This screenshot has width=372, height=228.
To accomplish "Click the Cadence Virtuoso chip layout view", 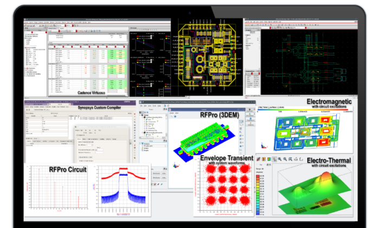I will (x=207, y=57).
